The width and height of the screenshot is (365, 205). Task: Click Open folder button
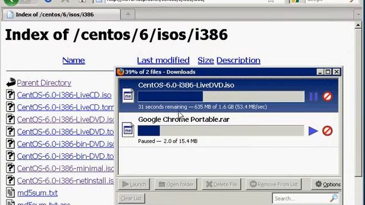click(176, 184)
